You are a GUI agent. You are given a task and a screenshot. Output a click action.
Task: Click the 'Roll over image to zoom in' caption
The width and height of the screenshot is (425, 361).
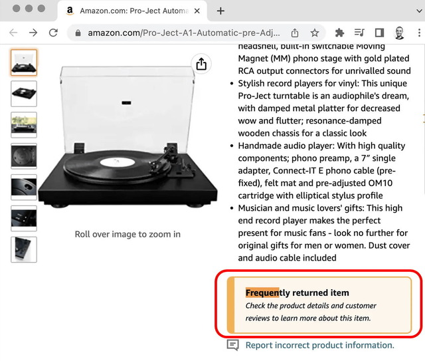[x=127, y=234]
